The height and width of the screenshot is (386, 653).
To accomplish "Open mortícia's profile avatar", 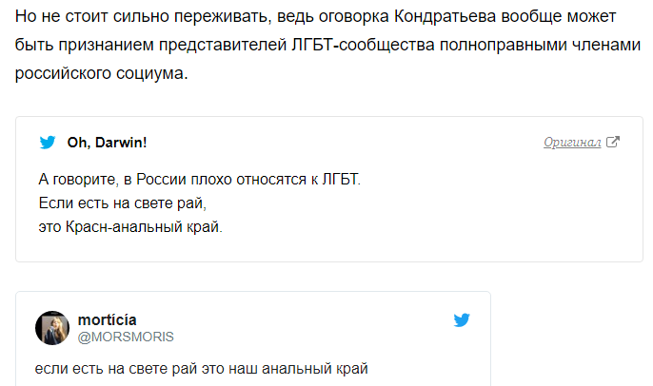I will coord(52,328).
